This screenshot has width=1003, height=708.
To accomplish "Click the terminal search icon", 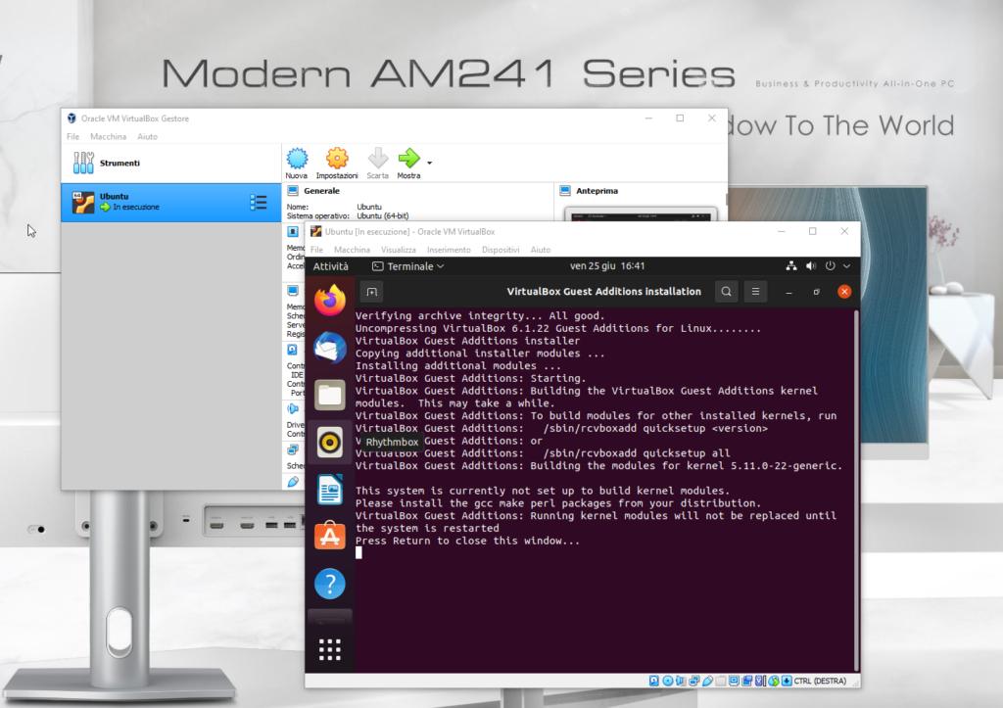I will coord(726,291).
